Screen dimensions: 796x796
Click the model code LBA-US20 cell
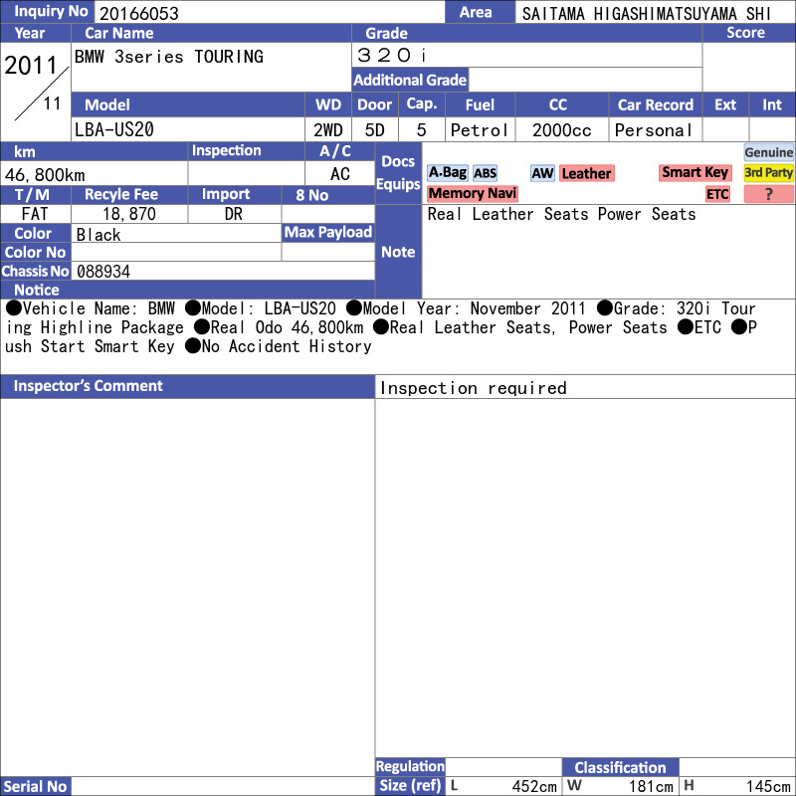(x=188, y=130)
